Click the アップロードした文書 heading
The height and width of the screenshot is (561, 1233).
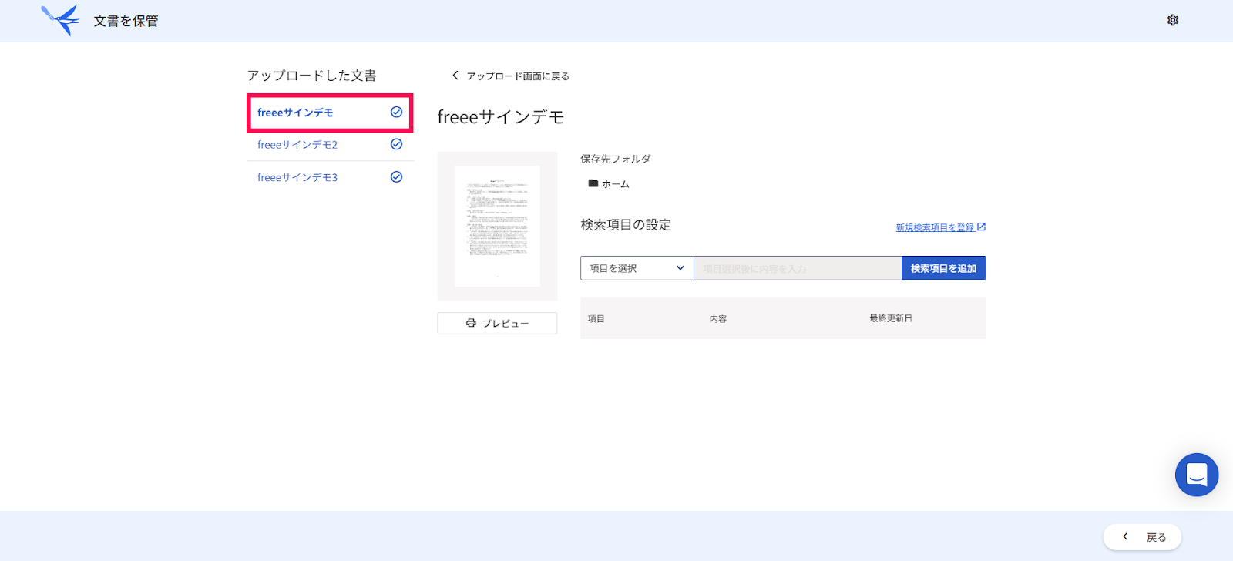[312, 76]
